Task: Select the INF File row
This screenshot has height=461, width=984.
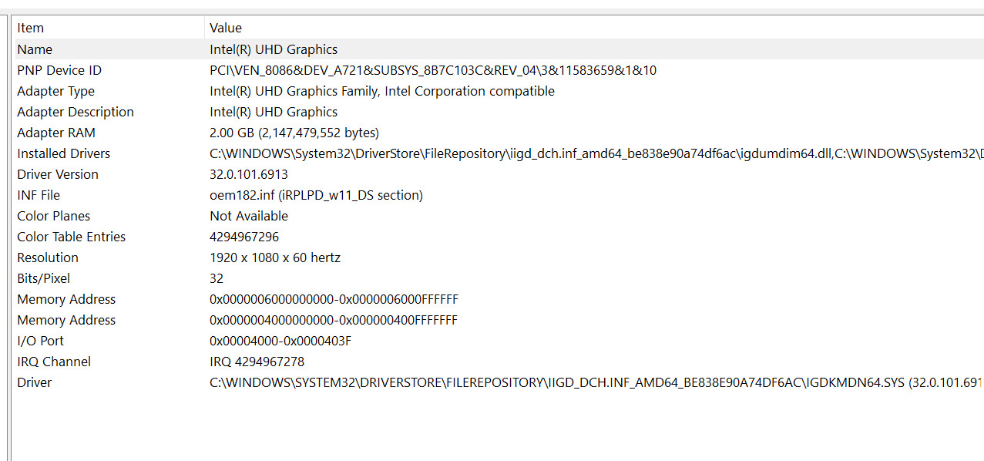Action: coord(499,195)
